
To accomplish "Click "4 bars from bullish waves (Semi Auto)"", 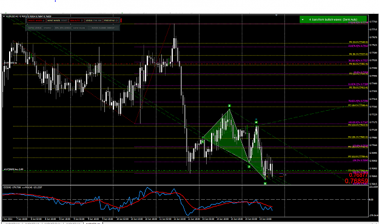I will tap(333, 19).
